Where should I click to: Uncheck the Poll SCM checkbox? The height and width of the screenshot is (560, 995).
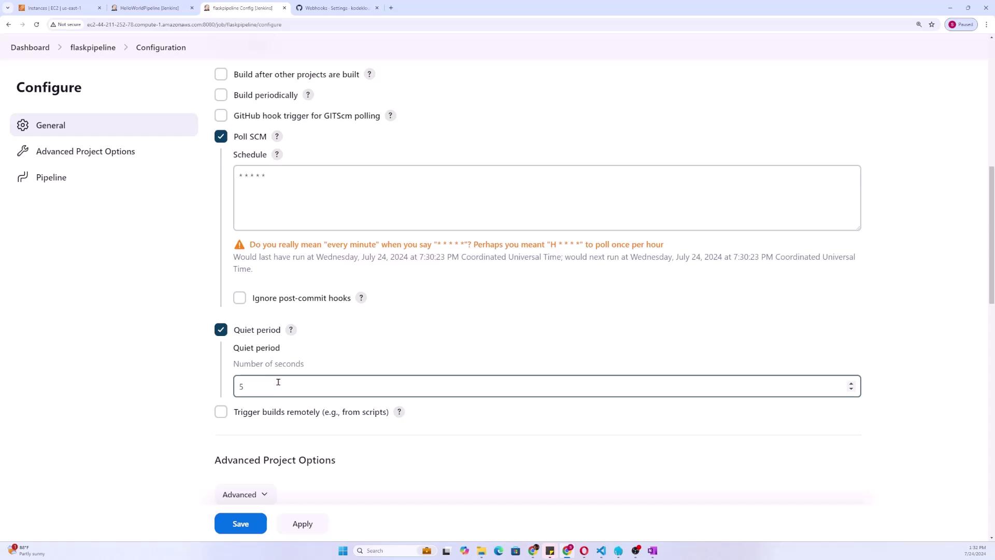[221, 136]
